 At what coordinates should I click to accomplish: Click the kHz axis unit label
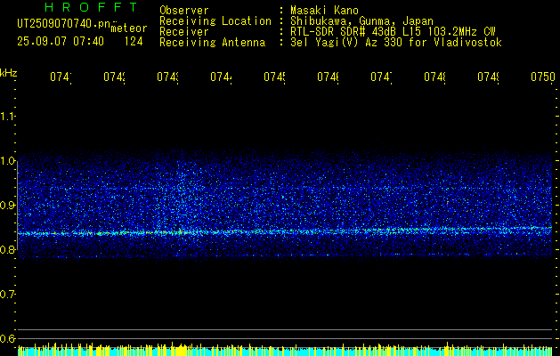(9, 73)
